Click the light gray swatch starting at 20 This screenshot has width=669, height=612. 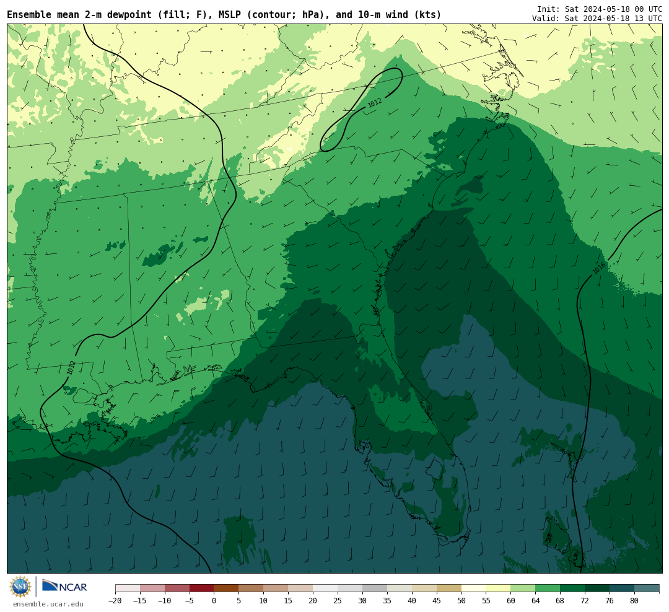tap(326, 588)
